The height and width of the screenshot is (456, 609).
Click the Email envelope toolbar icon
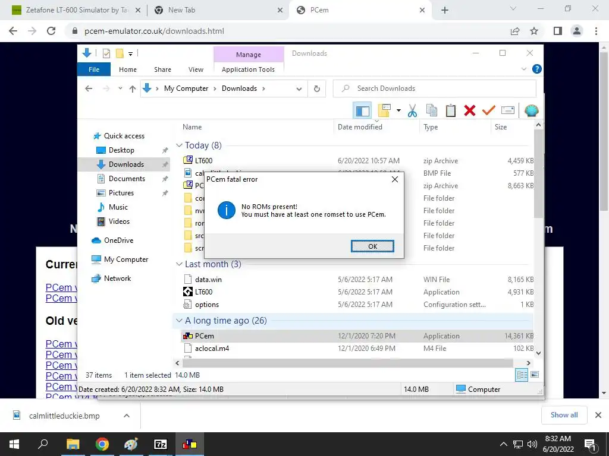click(508, 110)
